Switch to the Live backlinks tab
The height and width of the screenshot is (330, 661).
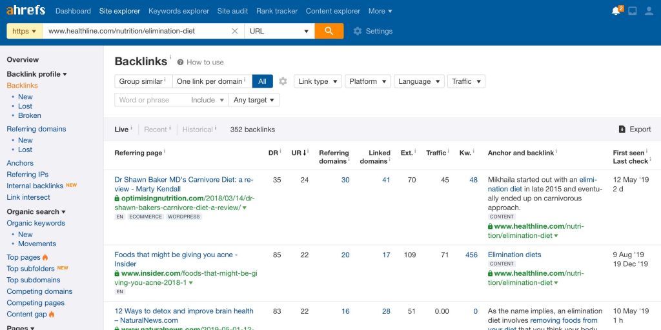pyautogui.click(x=121, y=129)
